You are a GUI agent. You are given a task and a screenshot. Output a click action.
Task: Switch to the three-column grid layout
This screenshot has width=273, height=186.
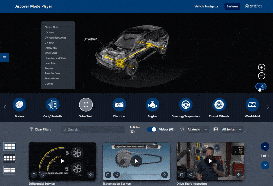pos(9,146)
